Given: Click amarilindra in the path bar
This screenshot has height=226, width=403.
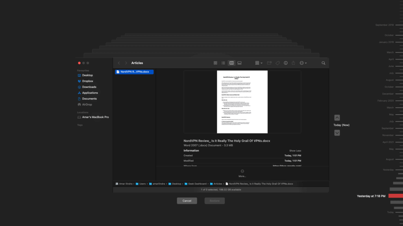Looking at the screenshot, I should point(157,184).
